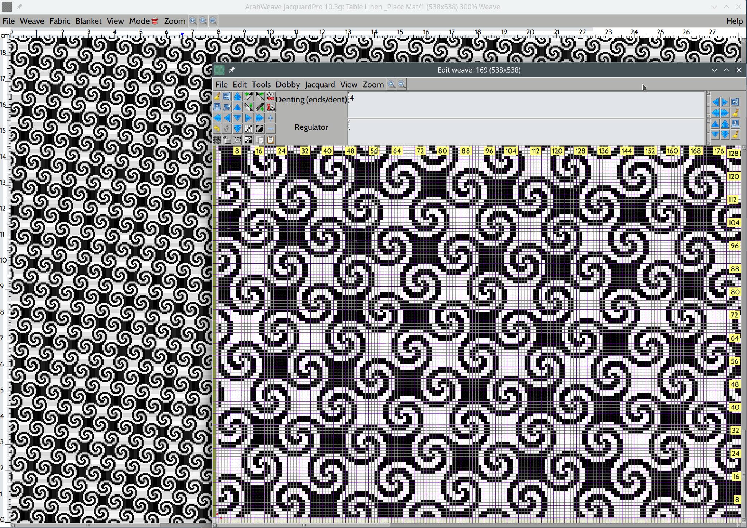
Task: Click single left arrow in main edit toolbar
Action: tap(227, 118)
